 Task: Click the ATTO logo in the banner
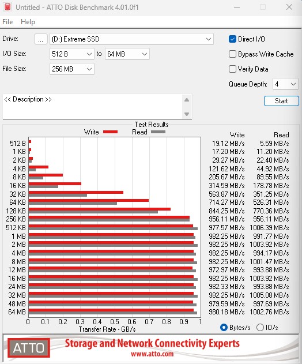click(x=29, y=348)
